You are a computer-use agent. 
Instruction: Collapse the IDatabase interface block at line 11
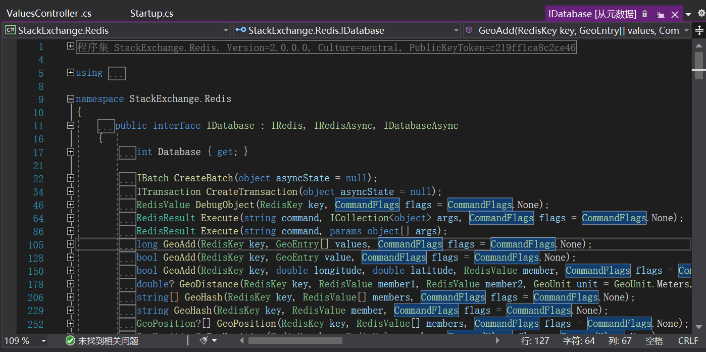click(x=71, y=125)
